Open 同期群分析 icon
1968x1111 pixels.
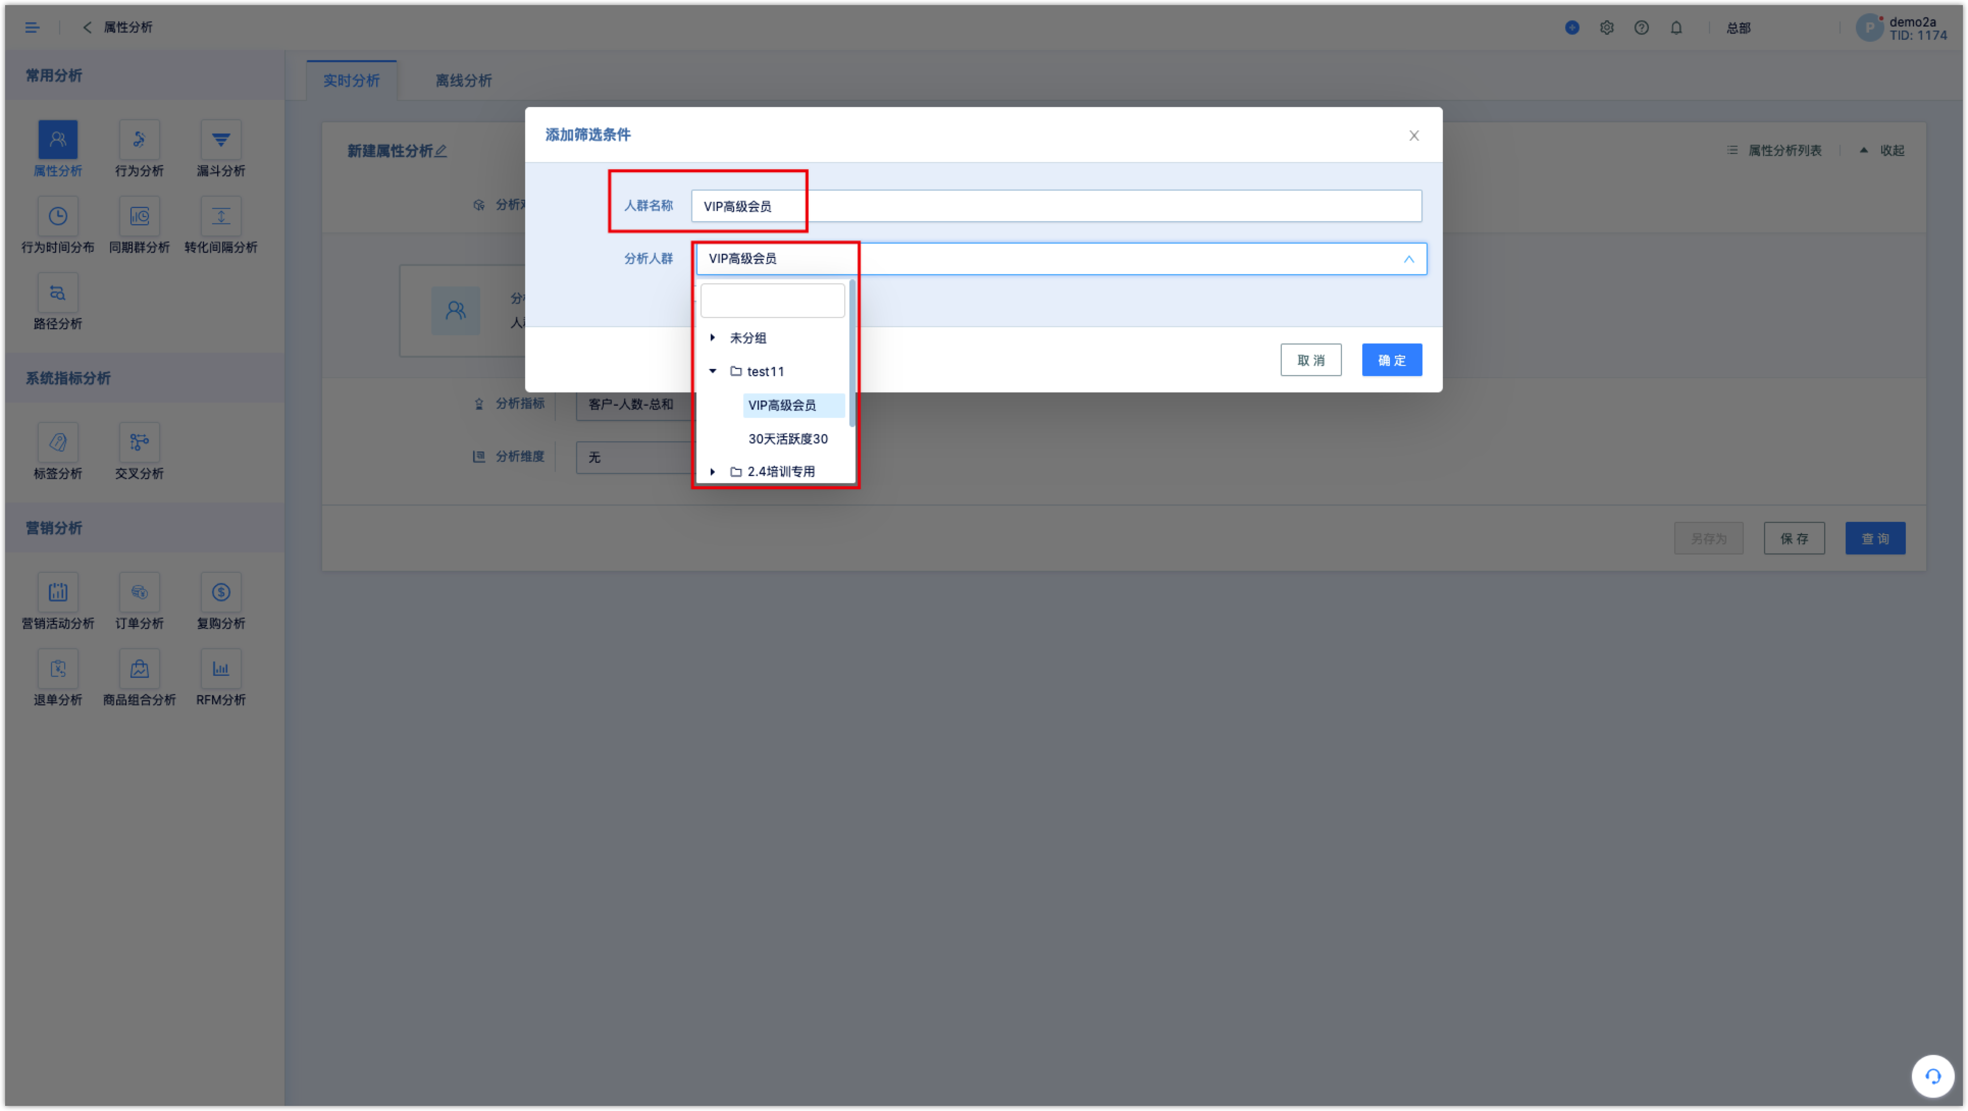[x=139, y=216]
